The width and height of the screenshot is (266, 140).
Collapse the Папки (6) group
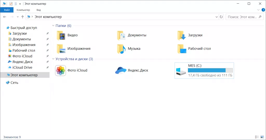point(53,26)
